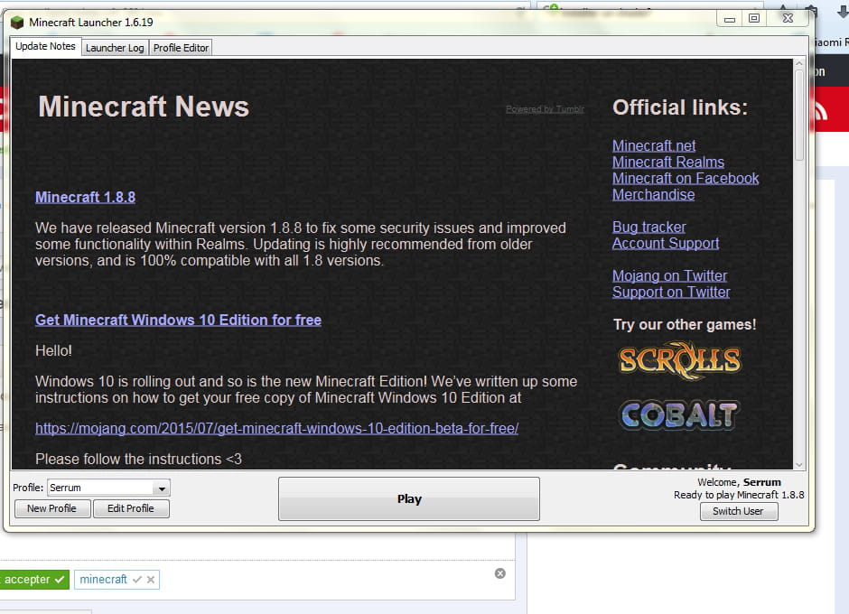The height and width of the screenshot is (614, 849).
Task: Open the Cobalt game logo link
Action: click(679, 415)
